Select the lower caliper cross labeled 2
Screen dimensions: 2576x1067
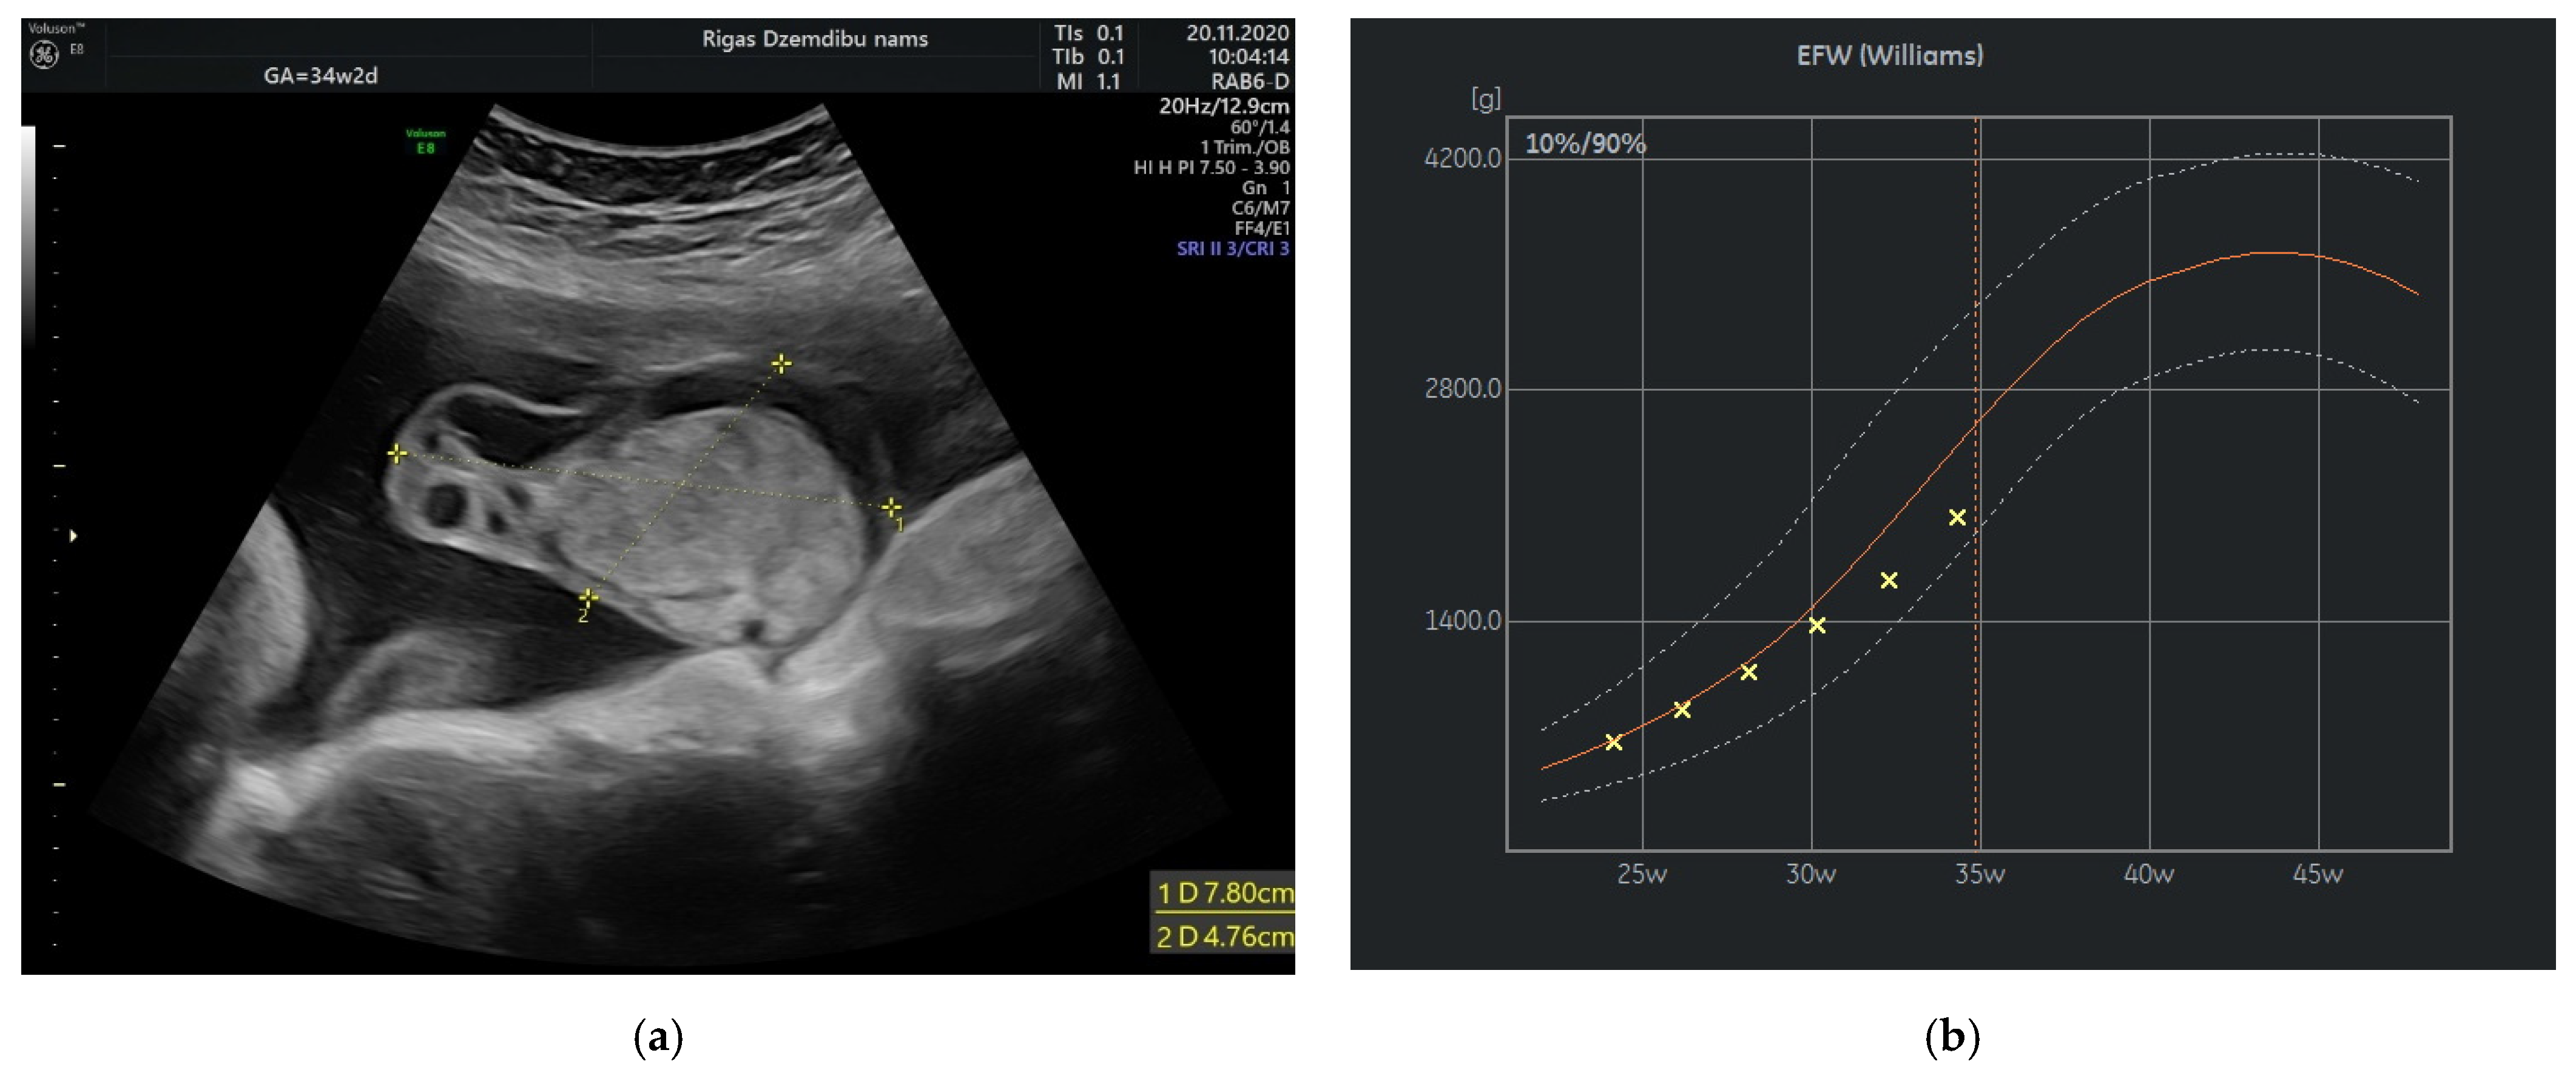pos(589,597)
